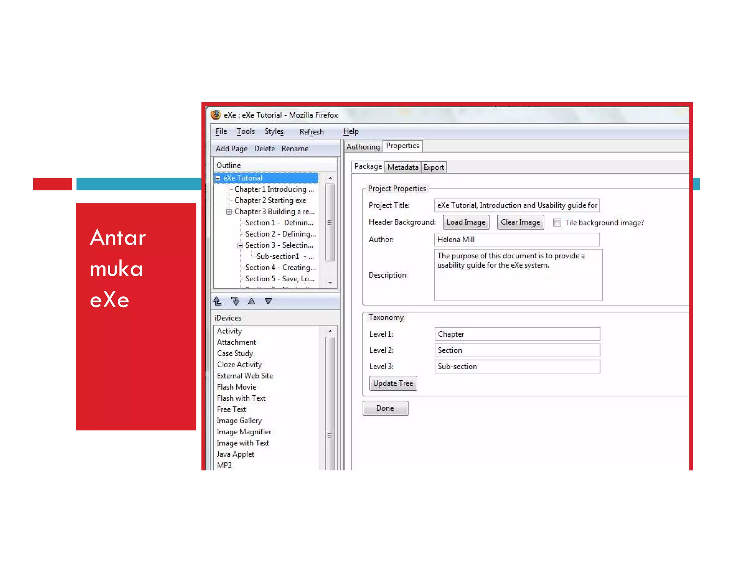Select Cloze Activity in iDevices list
The image size is (733, 566).
[x=239, y=365]
